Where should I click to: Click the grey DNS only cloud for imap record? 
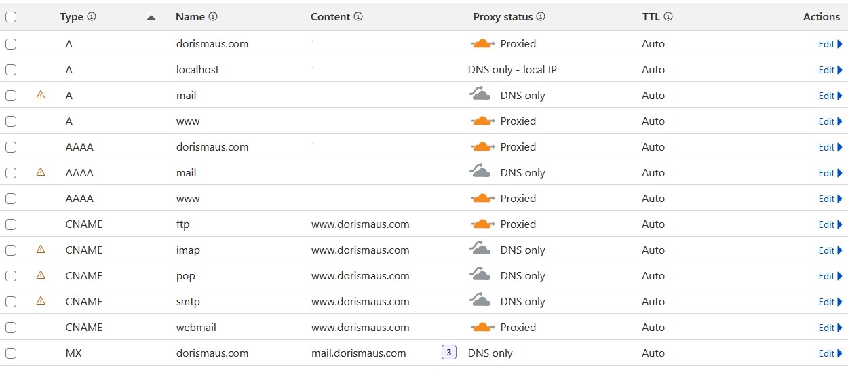(x=480, y=249)
